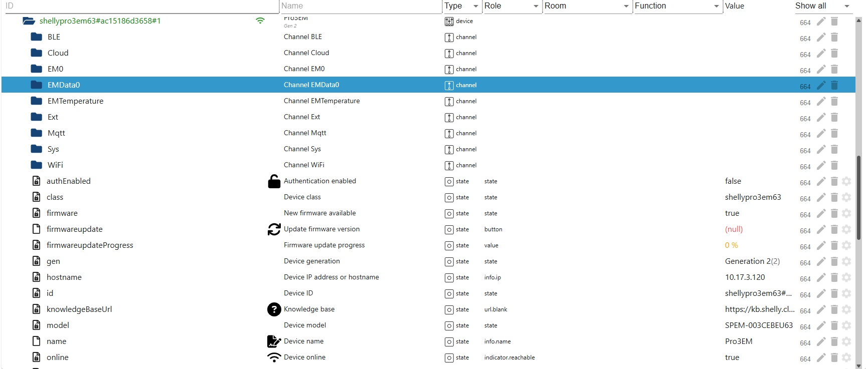
Task: Expand the EMTemperature channel folder
Action: [36, 101]
